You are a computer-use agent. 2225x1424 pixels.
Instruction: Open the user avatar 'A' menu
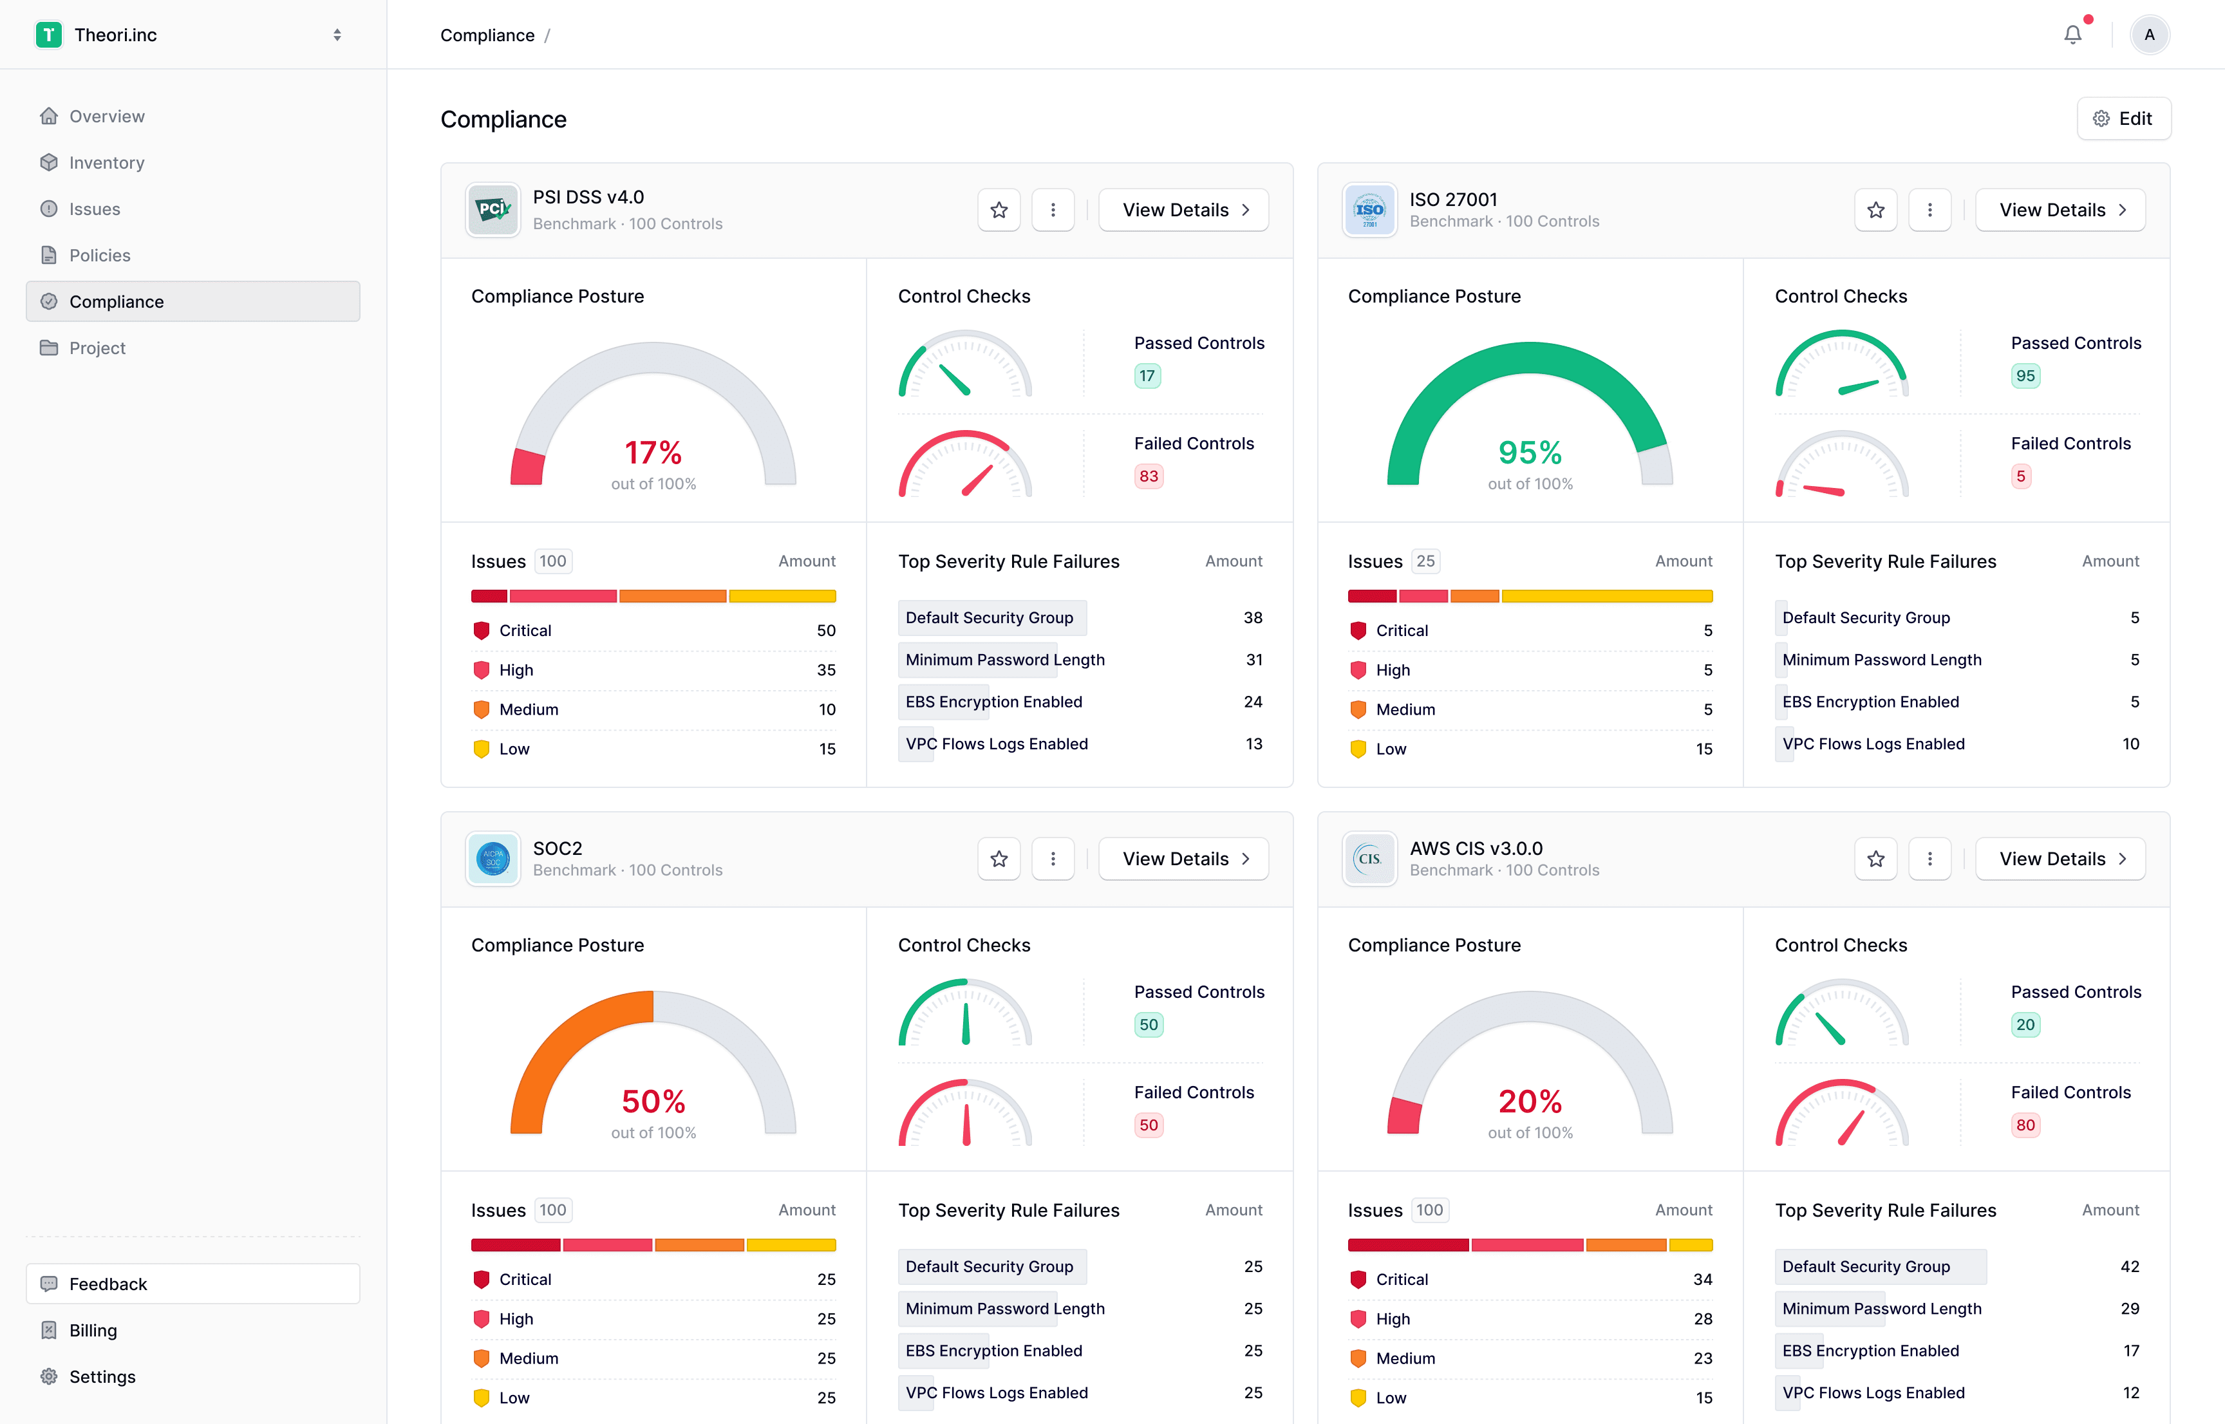click(2149, 35)
